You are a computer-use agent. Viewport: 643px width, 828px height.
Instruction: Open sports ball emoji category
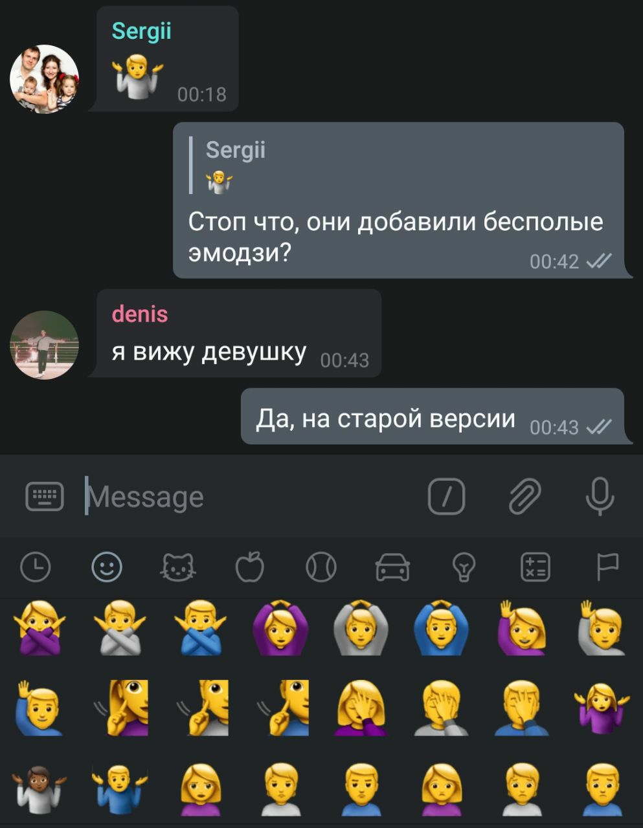321,568
